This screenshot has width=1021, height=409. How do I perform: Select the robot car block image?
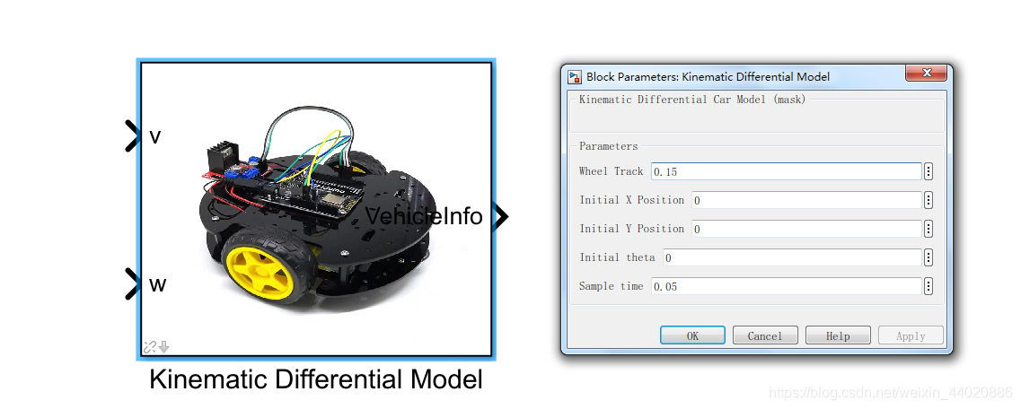tap(316, 208)
